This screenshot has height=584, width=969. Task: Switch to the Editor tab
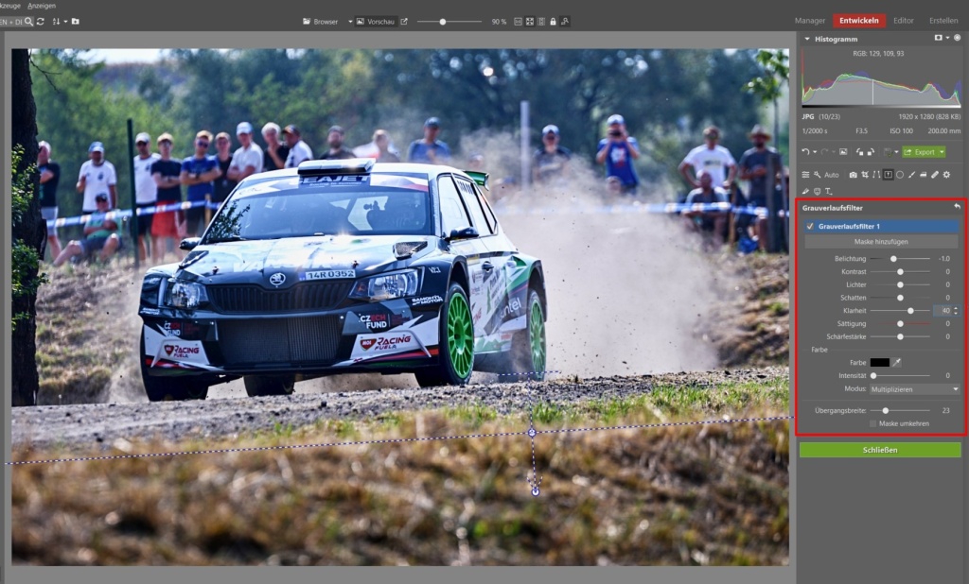pos(903,21)
